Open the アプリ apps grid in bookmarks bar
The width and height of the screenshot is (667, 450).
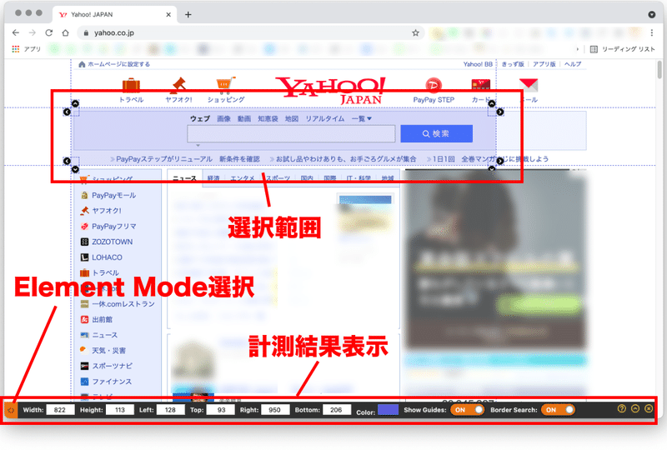26,49
